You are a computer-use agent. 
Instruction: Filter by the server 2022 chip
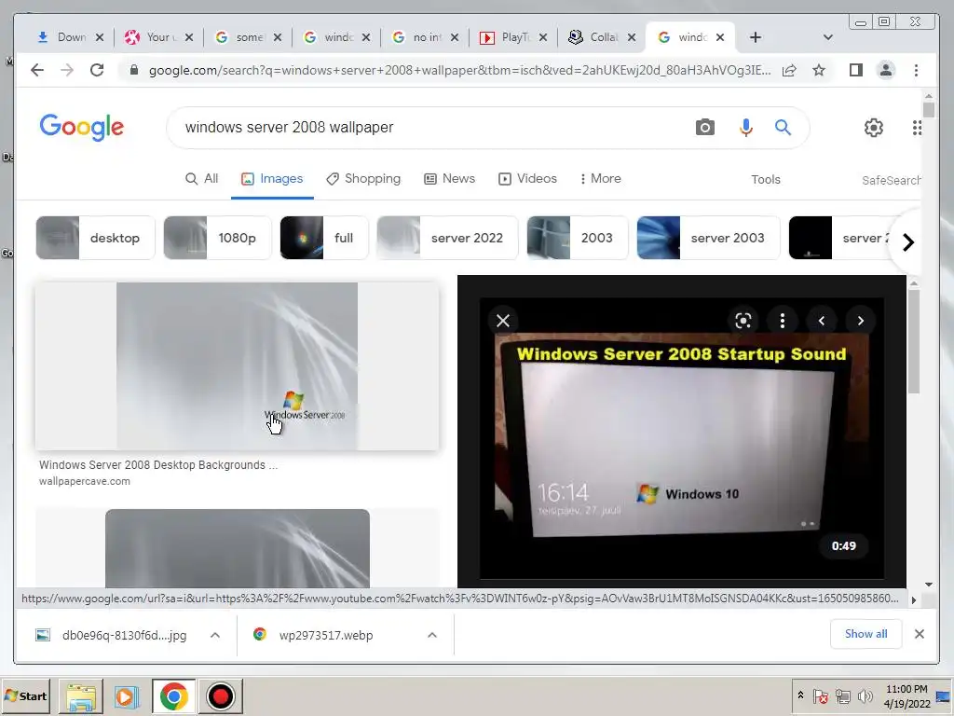[448, 238]
